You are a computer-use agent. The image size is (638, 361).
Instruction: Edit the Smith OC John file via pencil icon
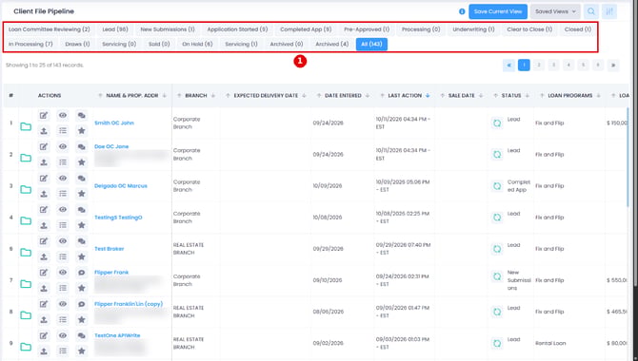point(44,115)
